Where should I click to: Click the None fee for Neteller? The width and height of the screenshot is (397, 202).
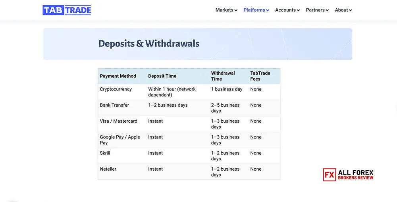point(256,169)
